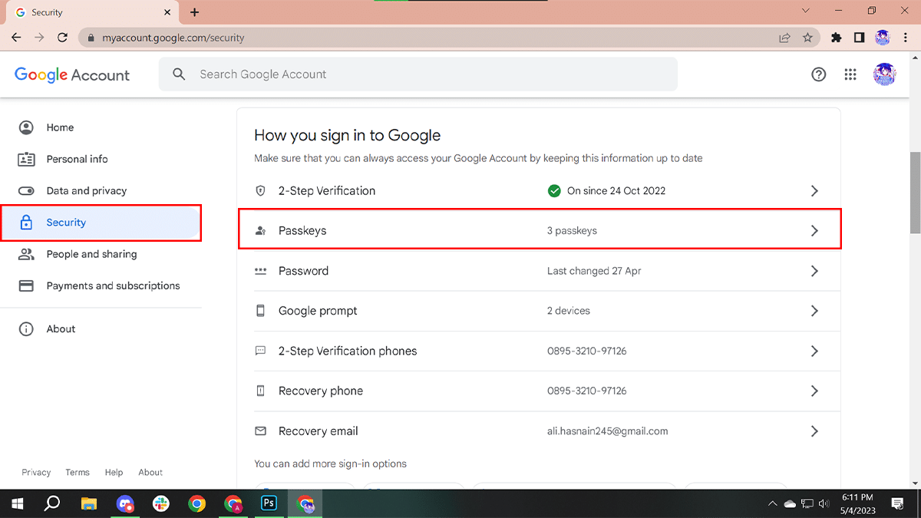Expand the 2-Step Verification row arrow
This screenshot has height=518, width=921.
point(814,191)
